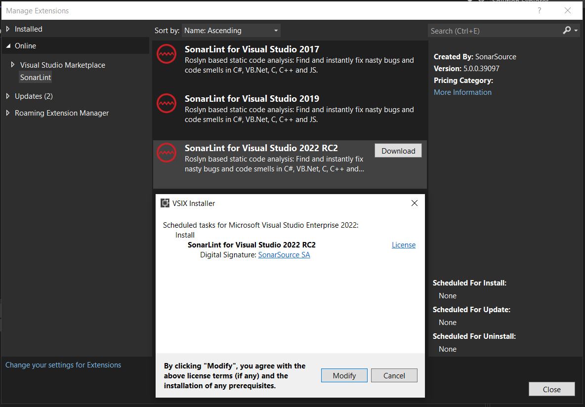This screenshot has height=407, width=585.
Task: Select Roaming Extension Manager in sidebar
Action: [62, 113]
